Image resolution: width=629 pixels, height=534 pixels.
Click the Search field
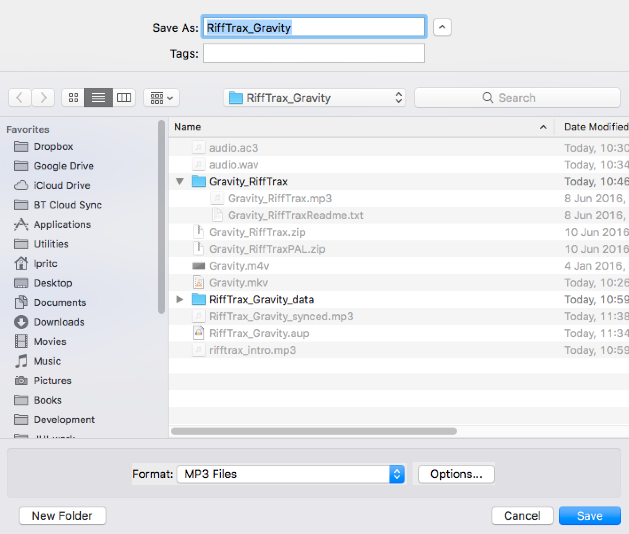pos(517,98)
